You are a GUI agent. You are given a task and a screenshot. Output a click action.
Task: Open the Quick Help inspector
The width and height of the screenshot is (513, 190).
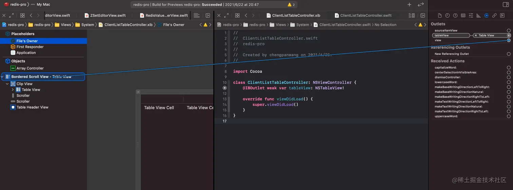455,16
